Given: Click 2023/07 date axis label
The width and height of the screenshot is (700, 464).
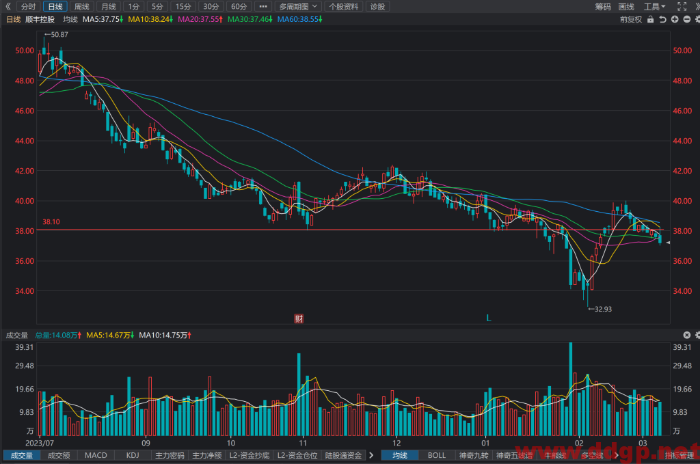Looking at the screenshot, I should pos(39,443).
